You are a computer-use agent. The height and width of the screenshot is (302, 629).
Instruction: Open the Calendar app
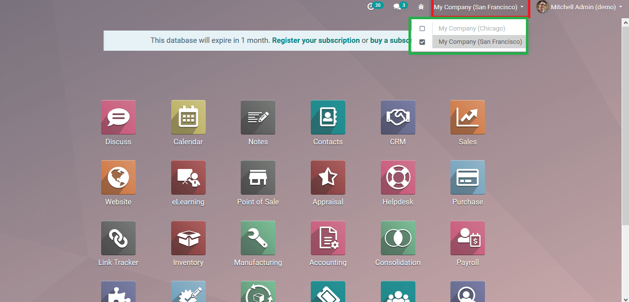click(x=188, y=117)
